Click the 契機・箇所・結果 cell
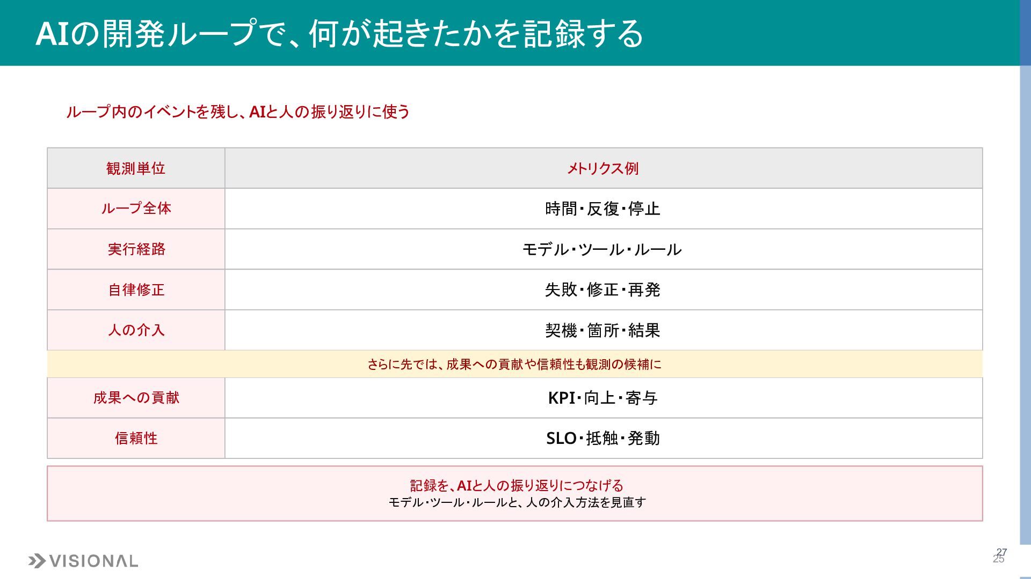Viewport: 1031px width, 579px height. coord(604,330)
